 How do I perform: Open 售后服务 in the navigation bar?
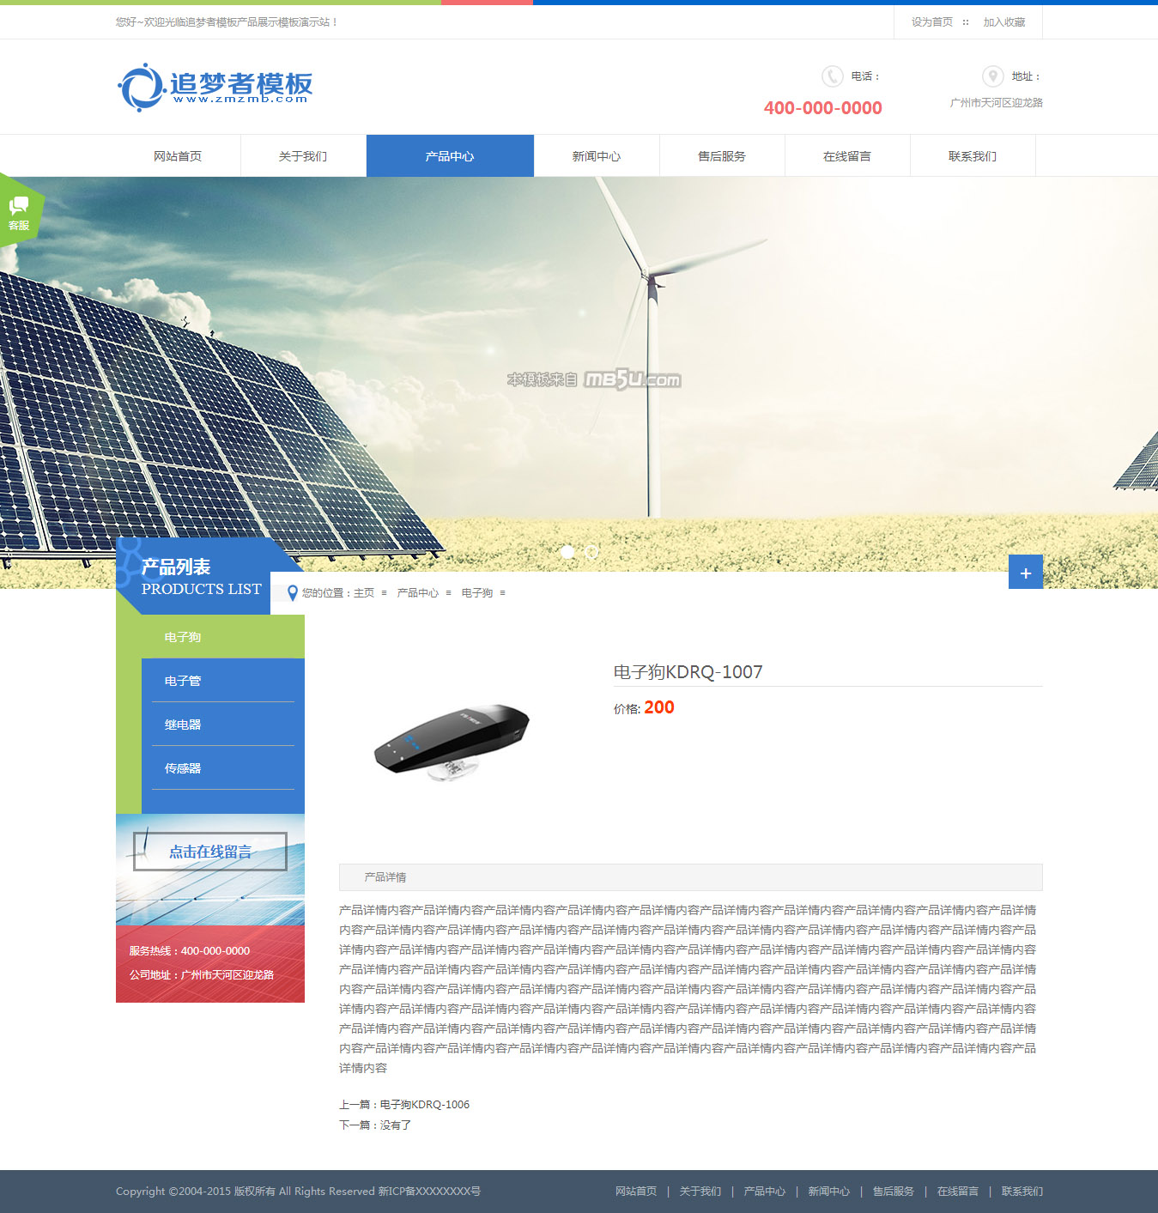tap(722, 156)
